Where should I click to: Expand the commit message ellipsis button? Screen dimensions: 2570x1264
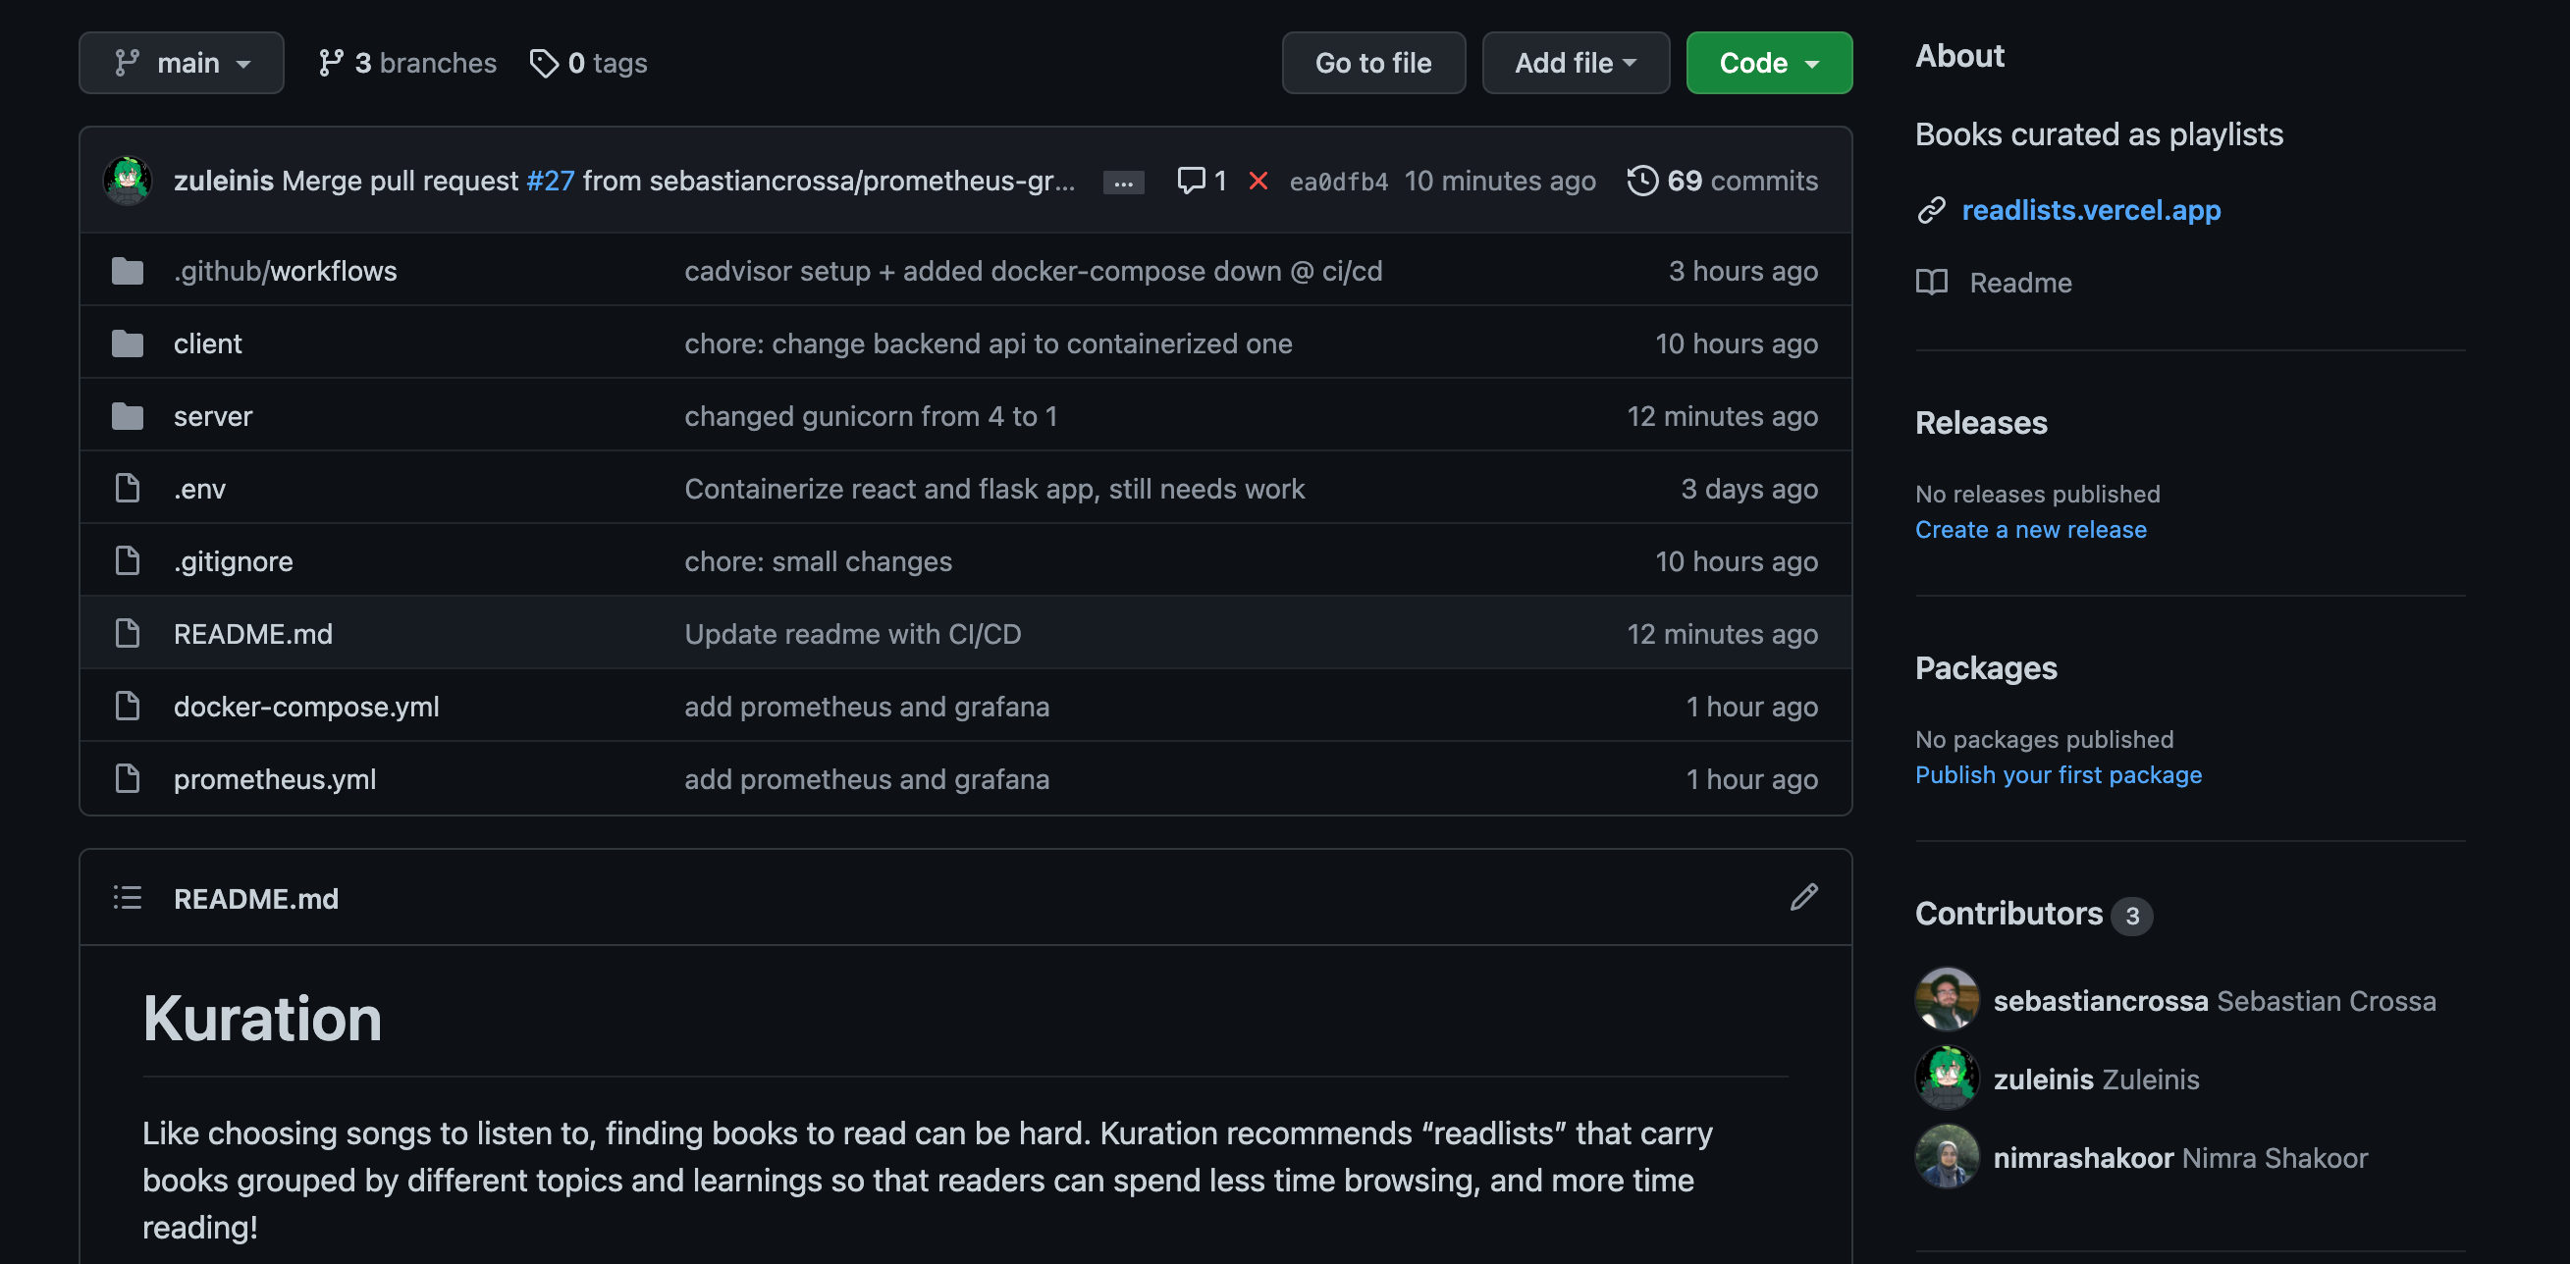pos(1122,183)
